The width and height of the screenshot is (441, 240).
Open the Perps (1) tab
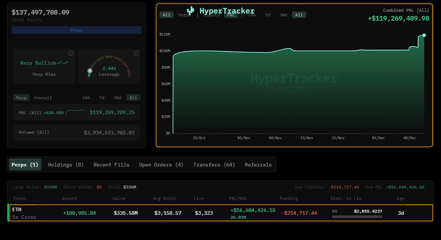click(25, 165)
